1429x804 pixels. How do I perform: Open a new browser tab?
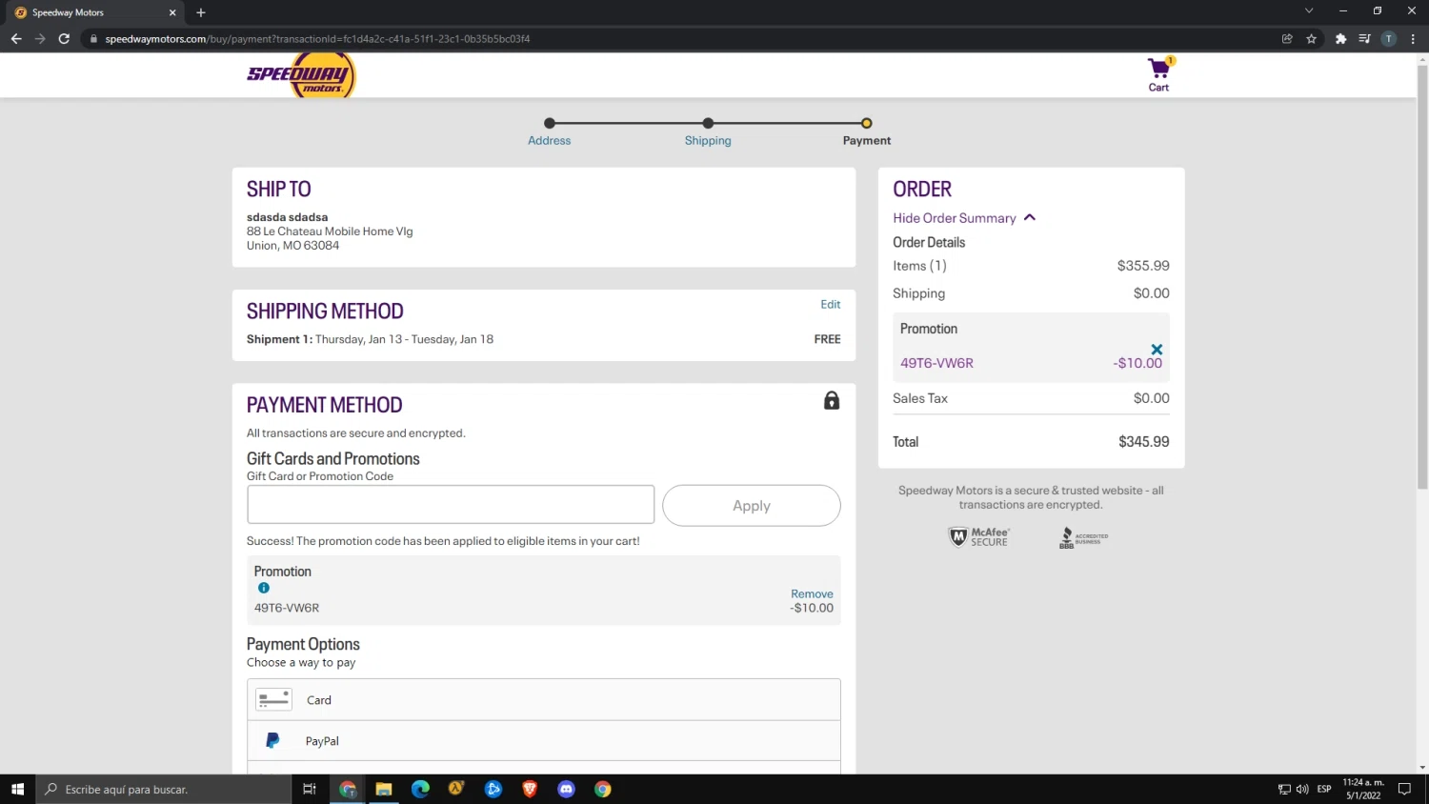coord(201,12)
